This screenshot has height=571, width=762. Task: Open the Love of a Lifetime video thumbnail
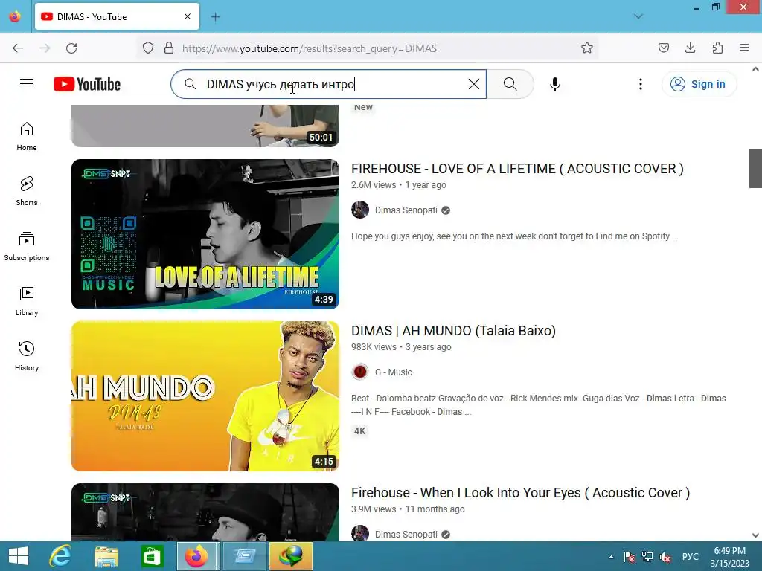205,234
